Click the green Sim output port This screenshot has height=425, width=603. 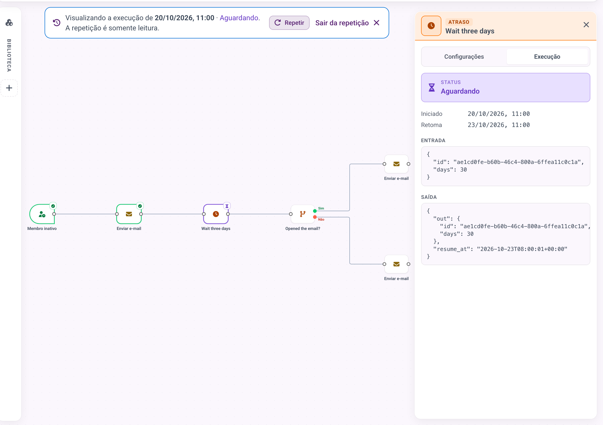315,211
